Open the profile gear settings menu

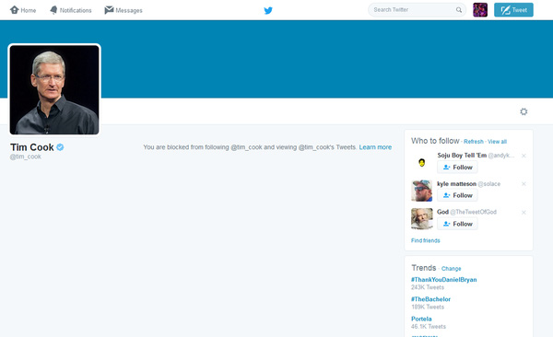click(524, 111)
